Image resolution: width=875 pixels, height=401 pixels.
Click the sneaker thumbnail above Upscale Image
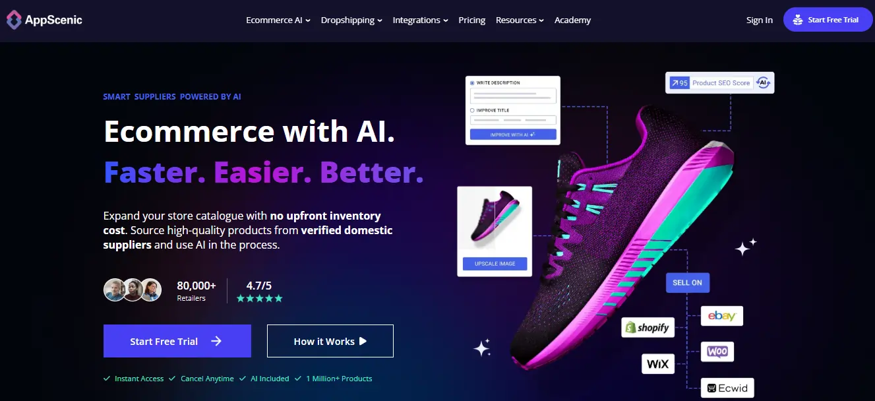coord(495,220)
